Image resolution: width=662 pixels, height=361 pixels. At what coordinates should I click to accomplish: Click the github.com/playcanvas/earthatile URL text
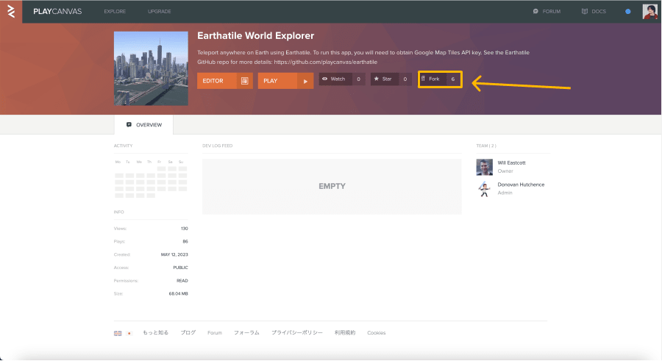pyautogui.click(x=326, y=62)
